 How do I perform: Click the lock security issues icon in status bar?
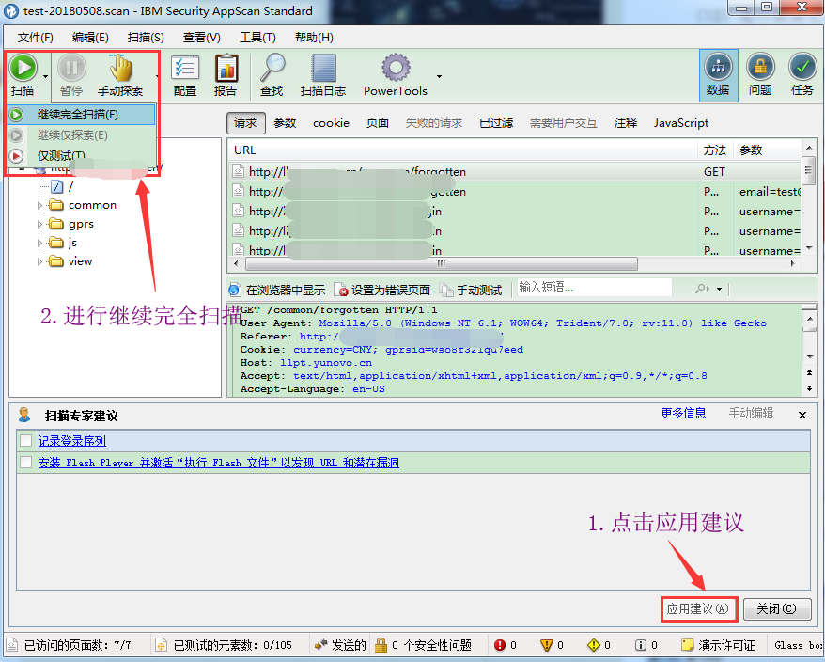pos(381,645)
